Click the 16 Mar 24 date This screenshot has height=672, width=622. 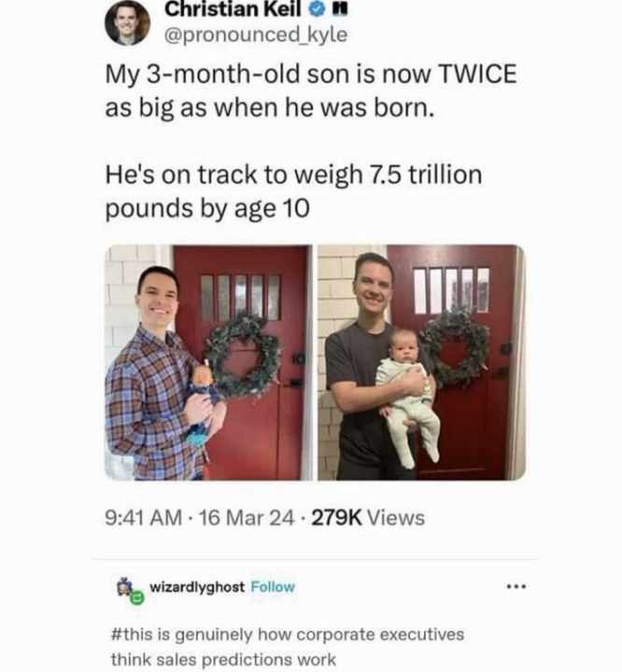[247, 518]
